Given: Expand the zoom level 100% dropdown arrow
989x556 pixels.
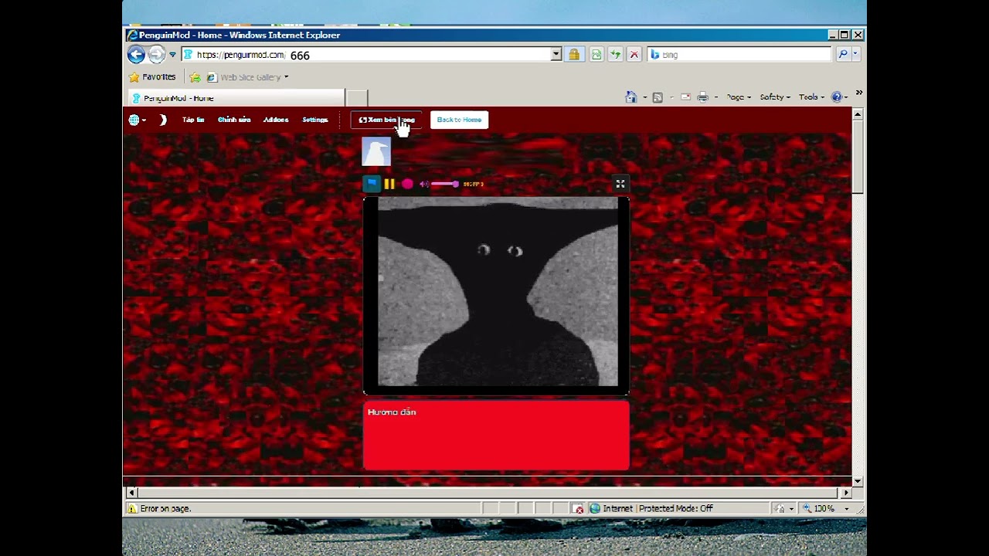Looking at the screenshot, I should (847, 509).
